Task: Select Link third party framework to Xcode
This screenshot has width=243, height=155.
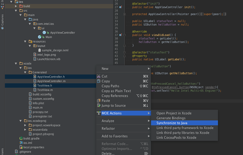Action: (x=184, y=128)
